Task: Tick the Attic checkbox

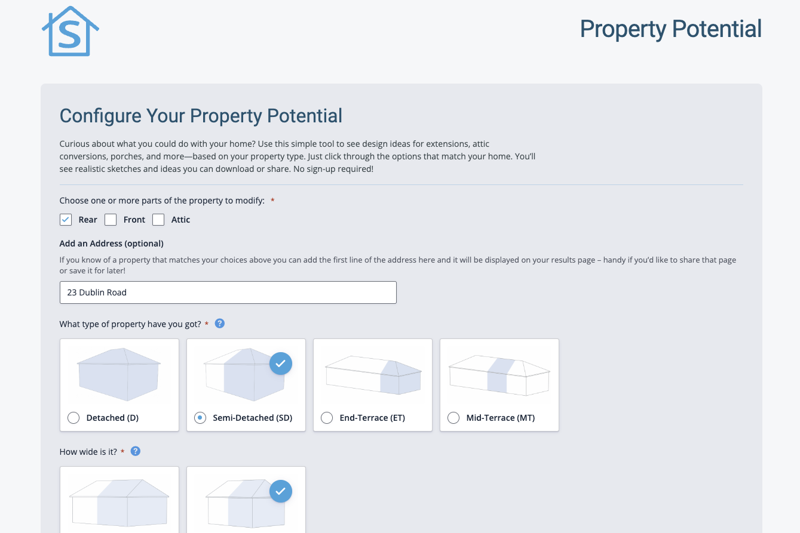Action: 158,220
